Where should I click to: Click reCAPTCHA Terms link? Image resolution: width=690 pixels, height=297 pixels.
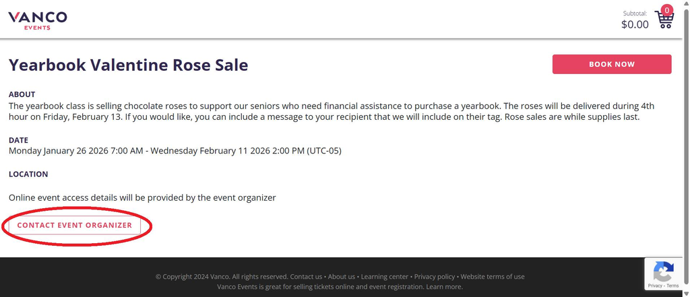point(672,286)
